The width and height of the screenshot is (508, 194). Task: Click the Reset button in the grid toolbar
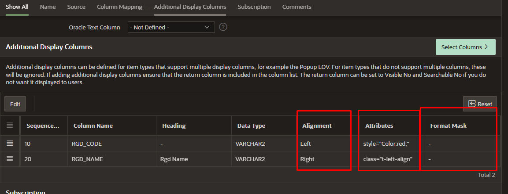[x=480, y=104]
